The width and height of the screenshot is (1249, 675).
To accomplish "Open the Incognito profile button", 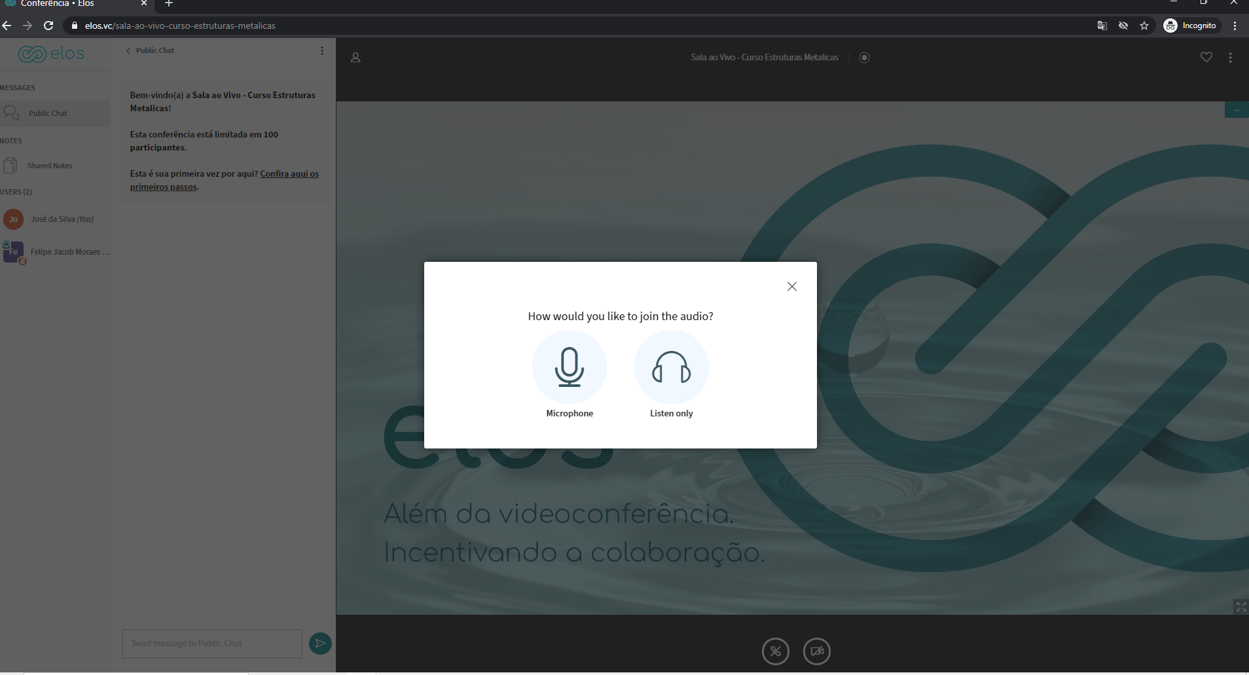I will [x=1191, y=26].
